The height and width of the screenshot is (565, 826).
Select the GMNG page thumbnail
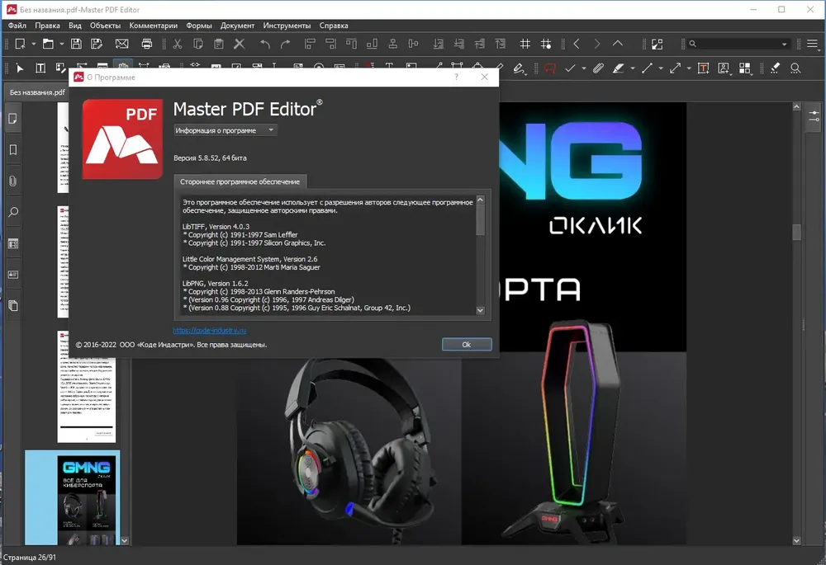click(x=87, y=499)
